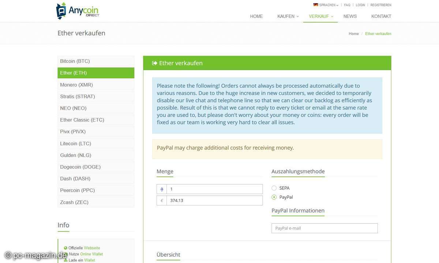The width and height of the screenshot is (439, 263).
Task: Click the Home breadcrumb link
Action: click(353, 34)
